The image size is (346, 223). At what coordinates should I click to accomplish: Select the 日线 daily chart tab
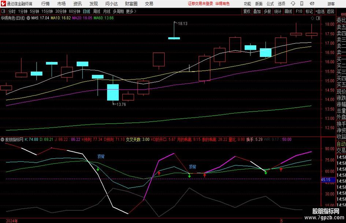(x=86, y=11)
